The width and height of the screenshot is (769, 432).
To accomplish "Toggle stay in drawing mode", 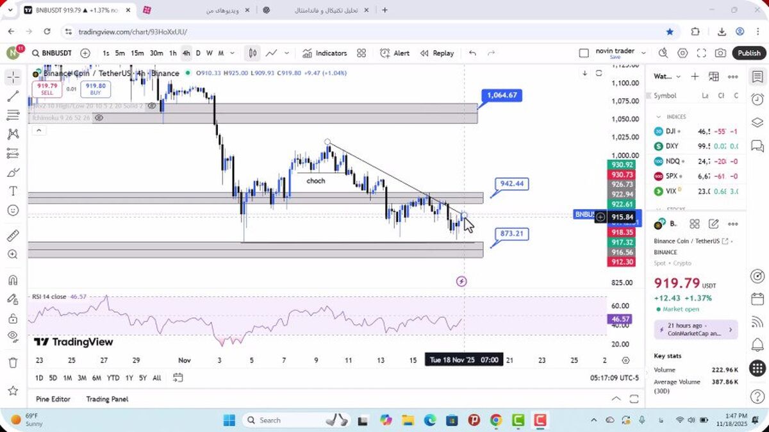I will point(13,299).
